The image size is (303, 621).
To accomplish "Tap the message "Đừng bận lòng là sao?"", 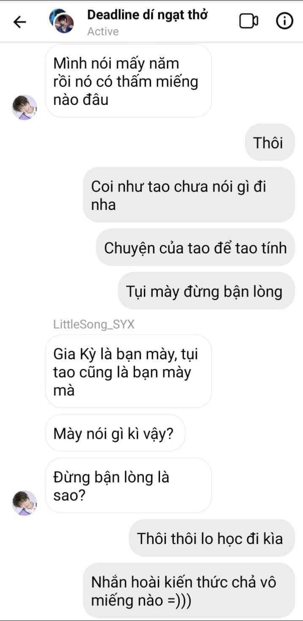I will 128,486.
